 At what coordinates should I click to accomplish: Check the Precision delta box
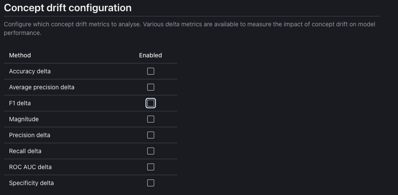point(151,135)
